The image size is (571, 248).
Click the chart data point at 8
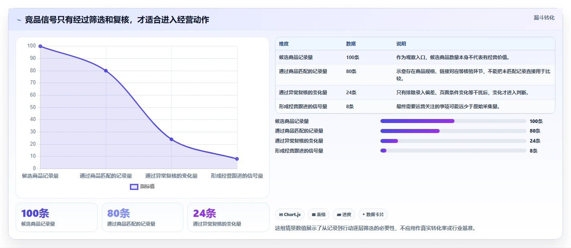coord(237,159)
